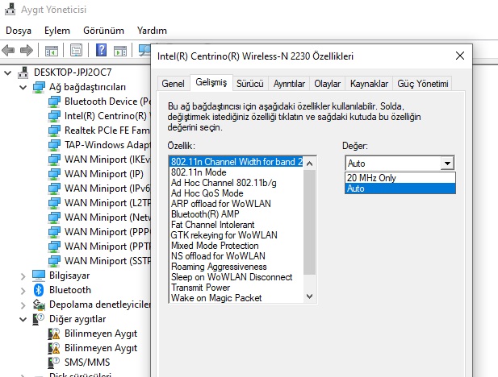This screenshot has height=377, width=498.
Task: Expand the Bilgisayar tree node
Action: click(x=23, y=276)
